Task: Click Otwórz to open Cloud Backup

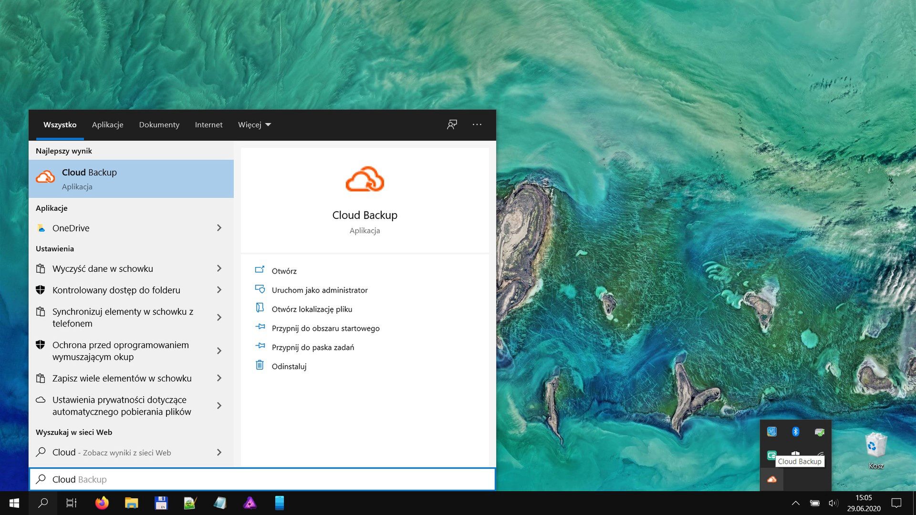Action: tap(284, 271)
